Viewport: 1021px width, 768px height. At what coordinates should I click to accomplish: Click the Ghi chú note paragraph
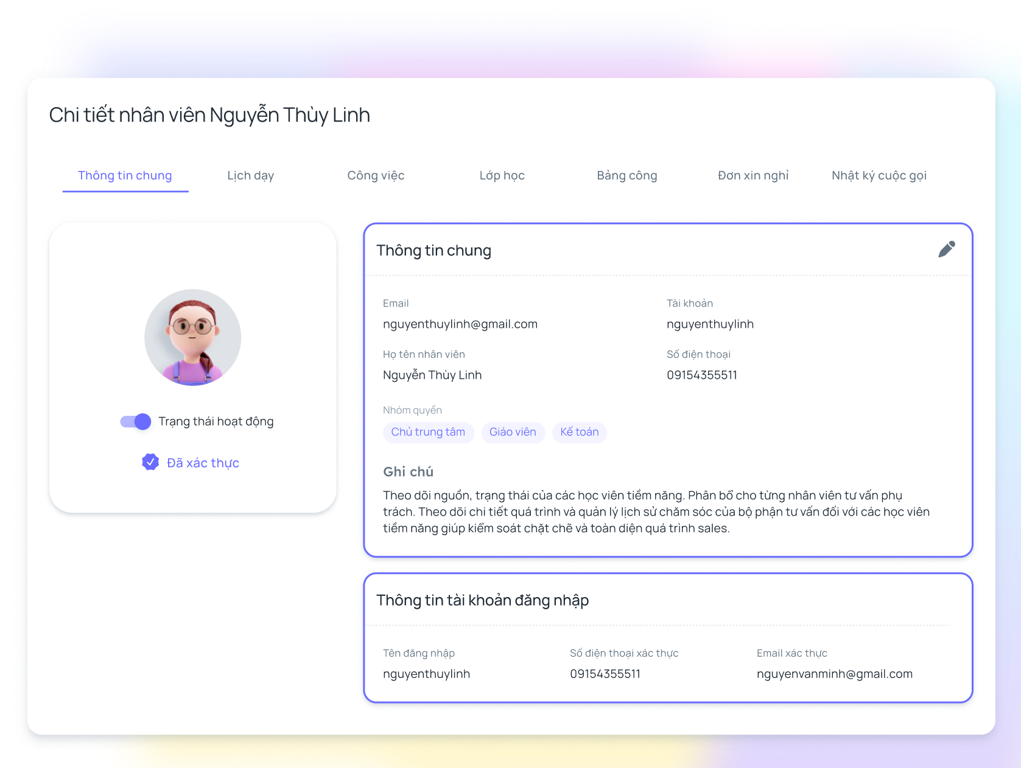656,512
